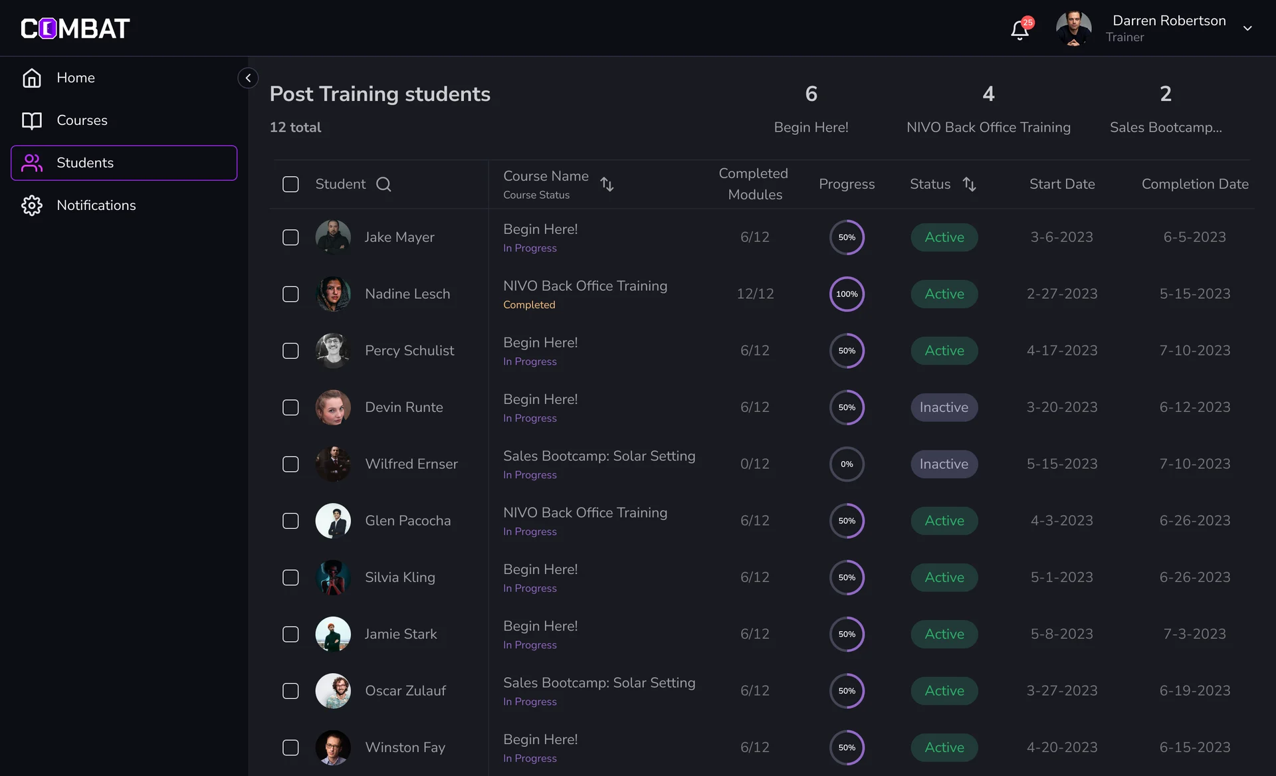
Task: Click the Students people icon
Action: (32, 163)
